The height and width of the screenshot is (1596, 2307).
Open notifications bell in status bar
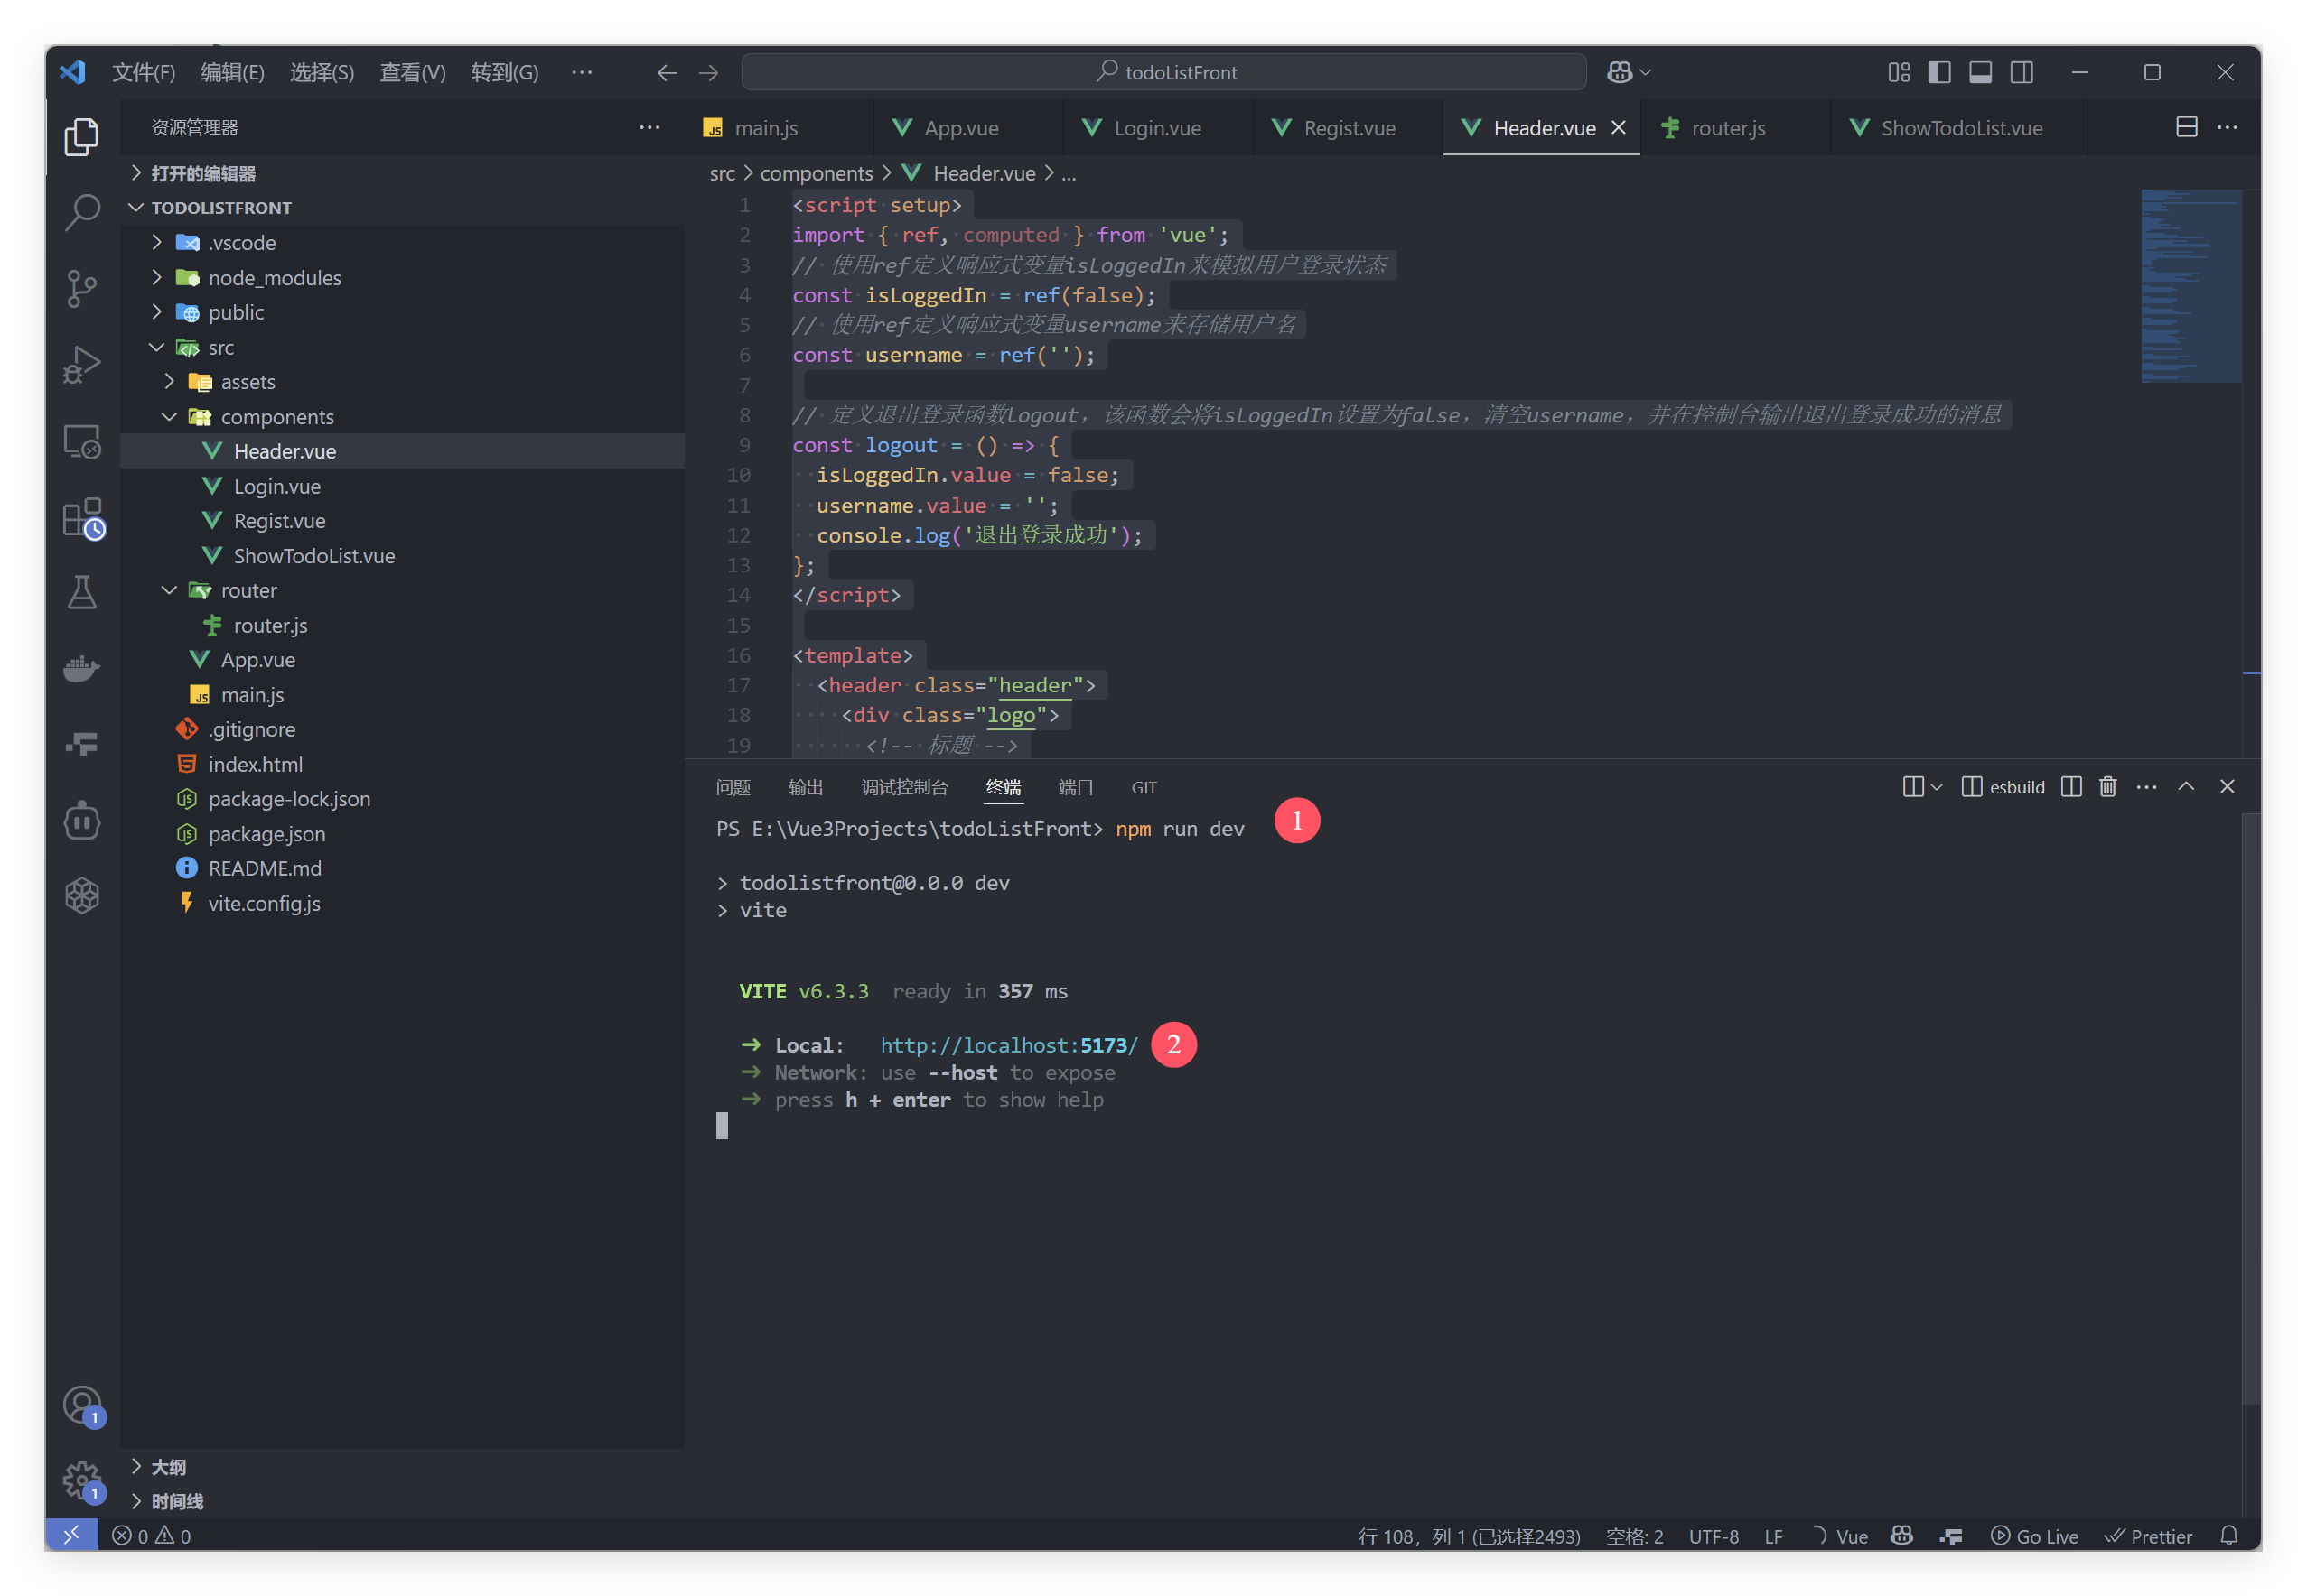pyautogui.click(x=2228, y=1535)
